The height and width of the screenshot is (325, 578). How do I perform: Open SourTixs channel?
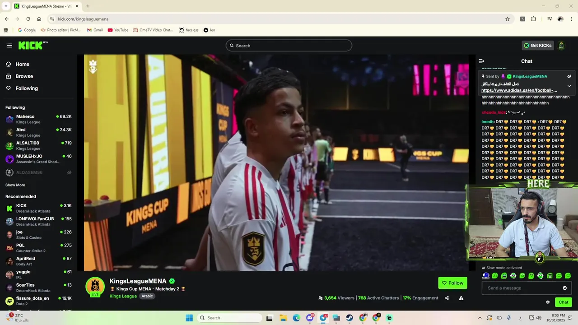click(x=38, y=288)
